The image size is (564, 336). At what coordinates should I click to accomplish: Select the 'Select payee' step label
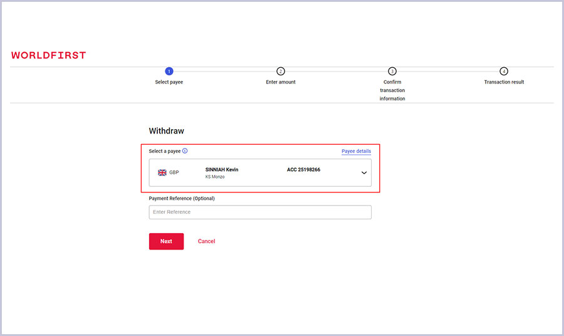click(169, 82)
